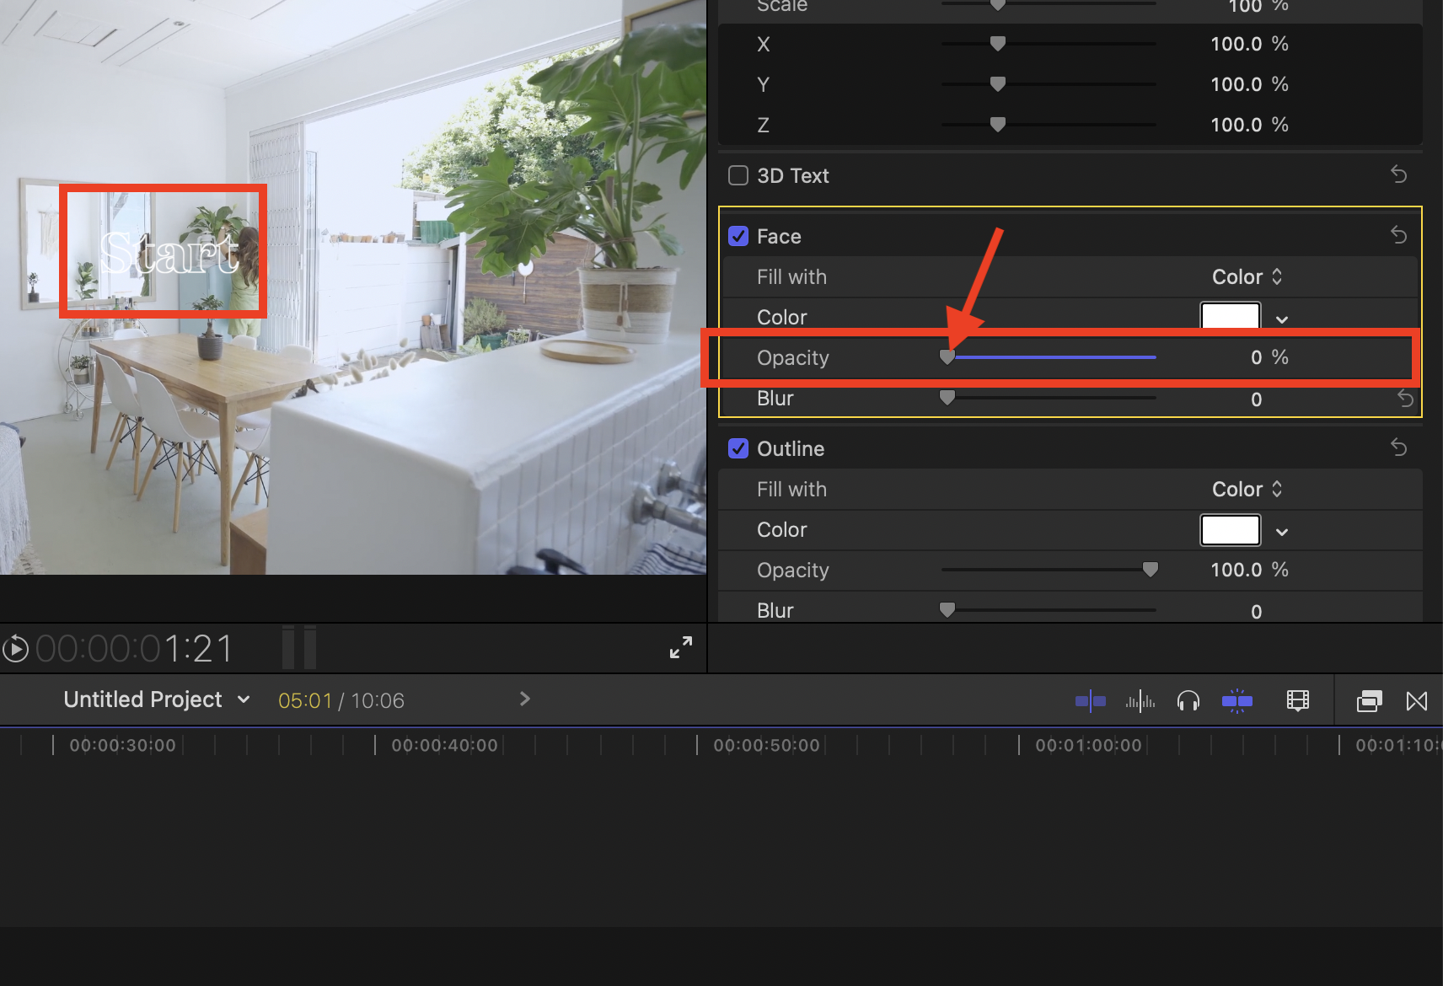Viewport: 1443px width, 986px height.
Task: Select the Scale X 100.0 value field
Action: click(1236, 44)
